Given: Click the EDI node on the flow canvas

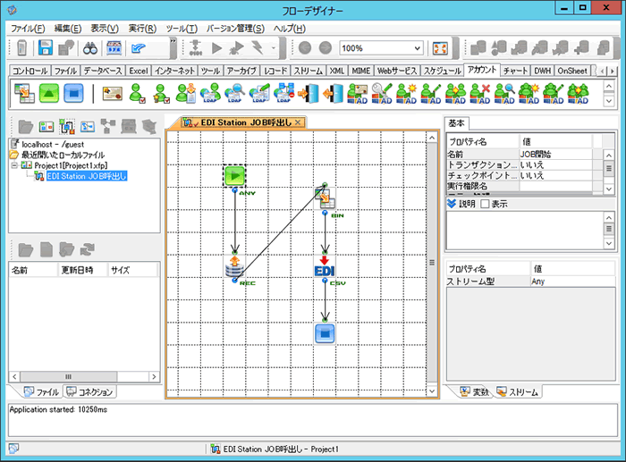Looking at the screenshot, I should 325,270.
